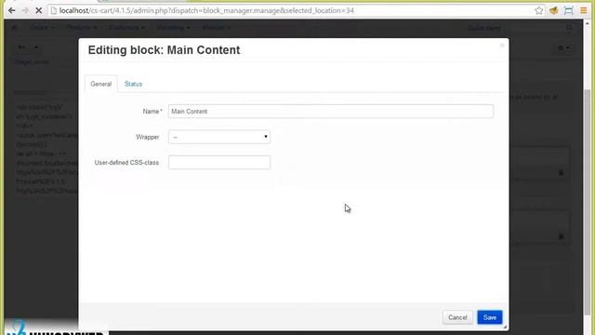Open the dimmed Marketing menu
595x335 pixels.
173,27
